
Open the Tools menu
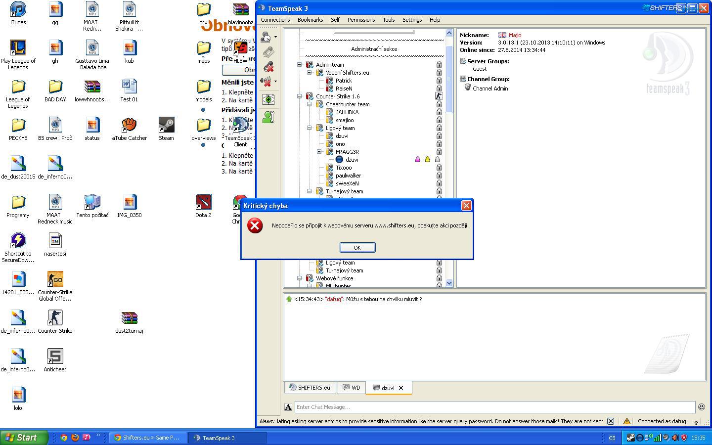389,20
